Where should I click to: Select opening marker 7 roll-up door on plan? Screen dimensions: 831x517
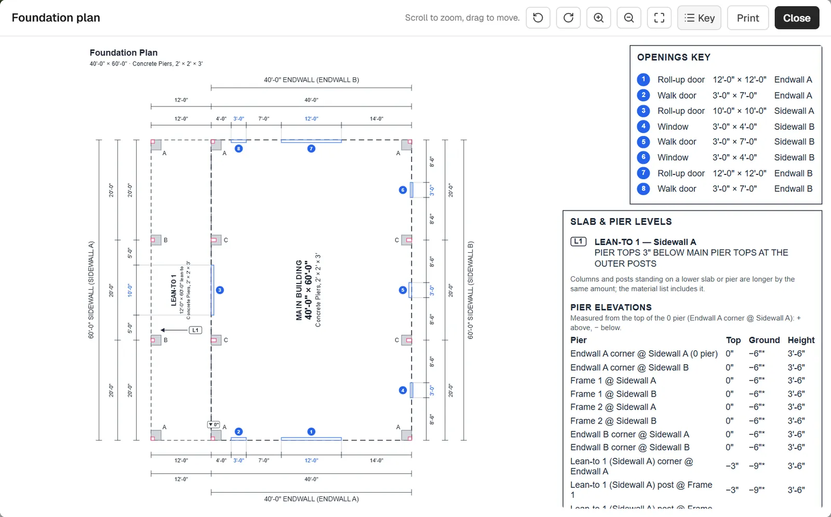coord(311,148)
